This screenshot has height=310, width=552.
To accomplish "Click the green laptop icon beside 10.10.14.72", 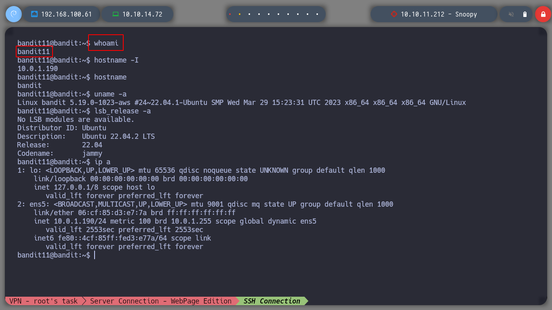I will point(116,14).
